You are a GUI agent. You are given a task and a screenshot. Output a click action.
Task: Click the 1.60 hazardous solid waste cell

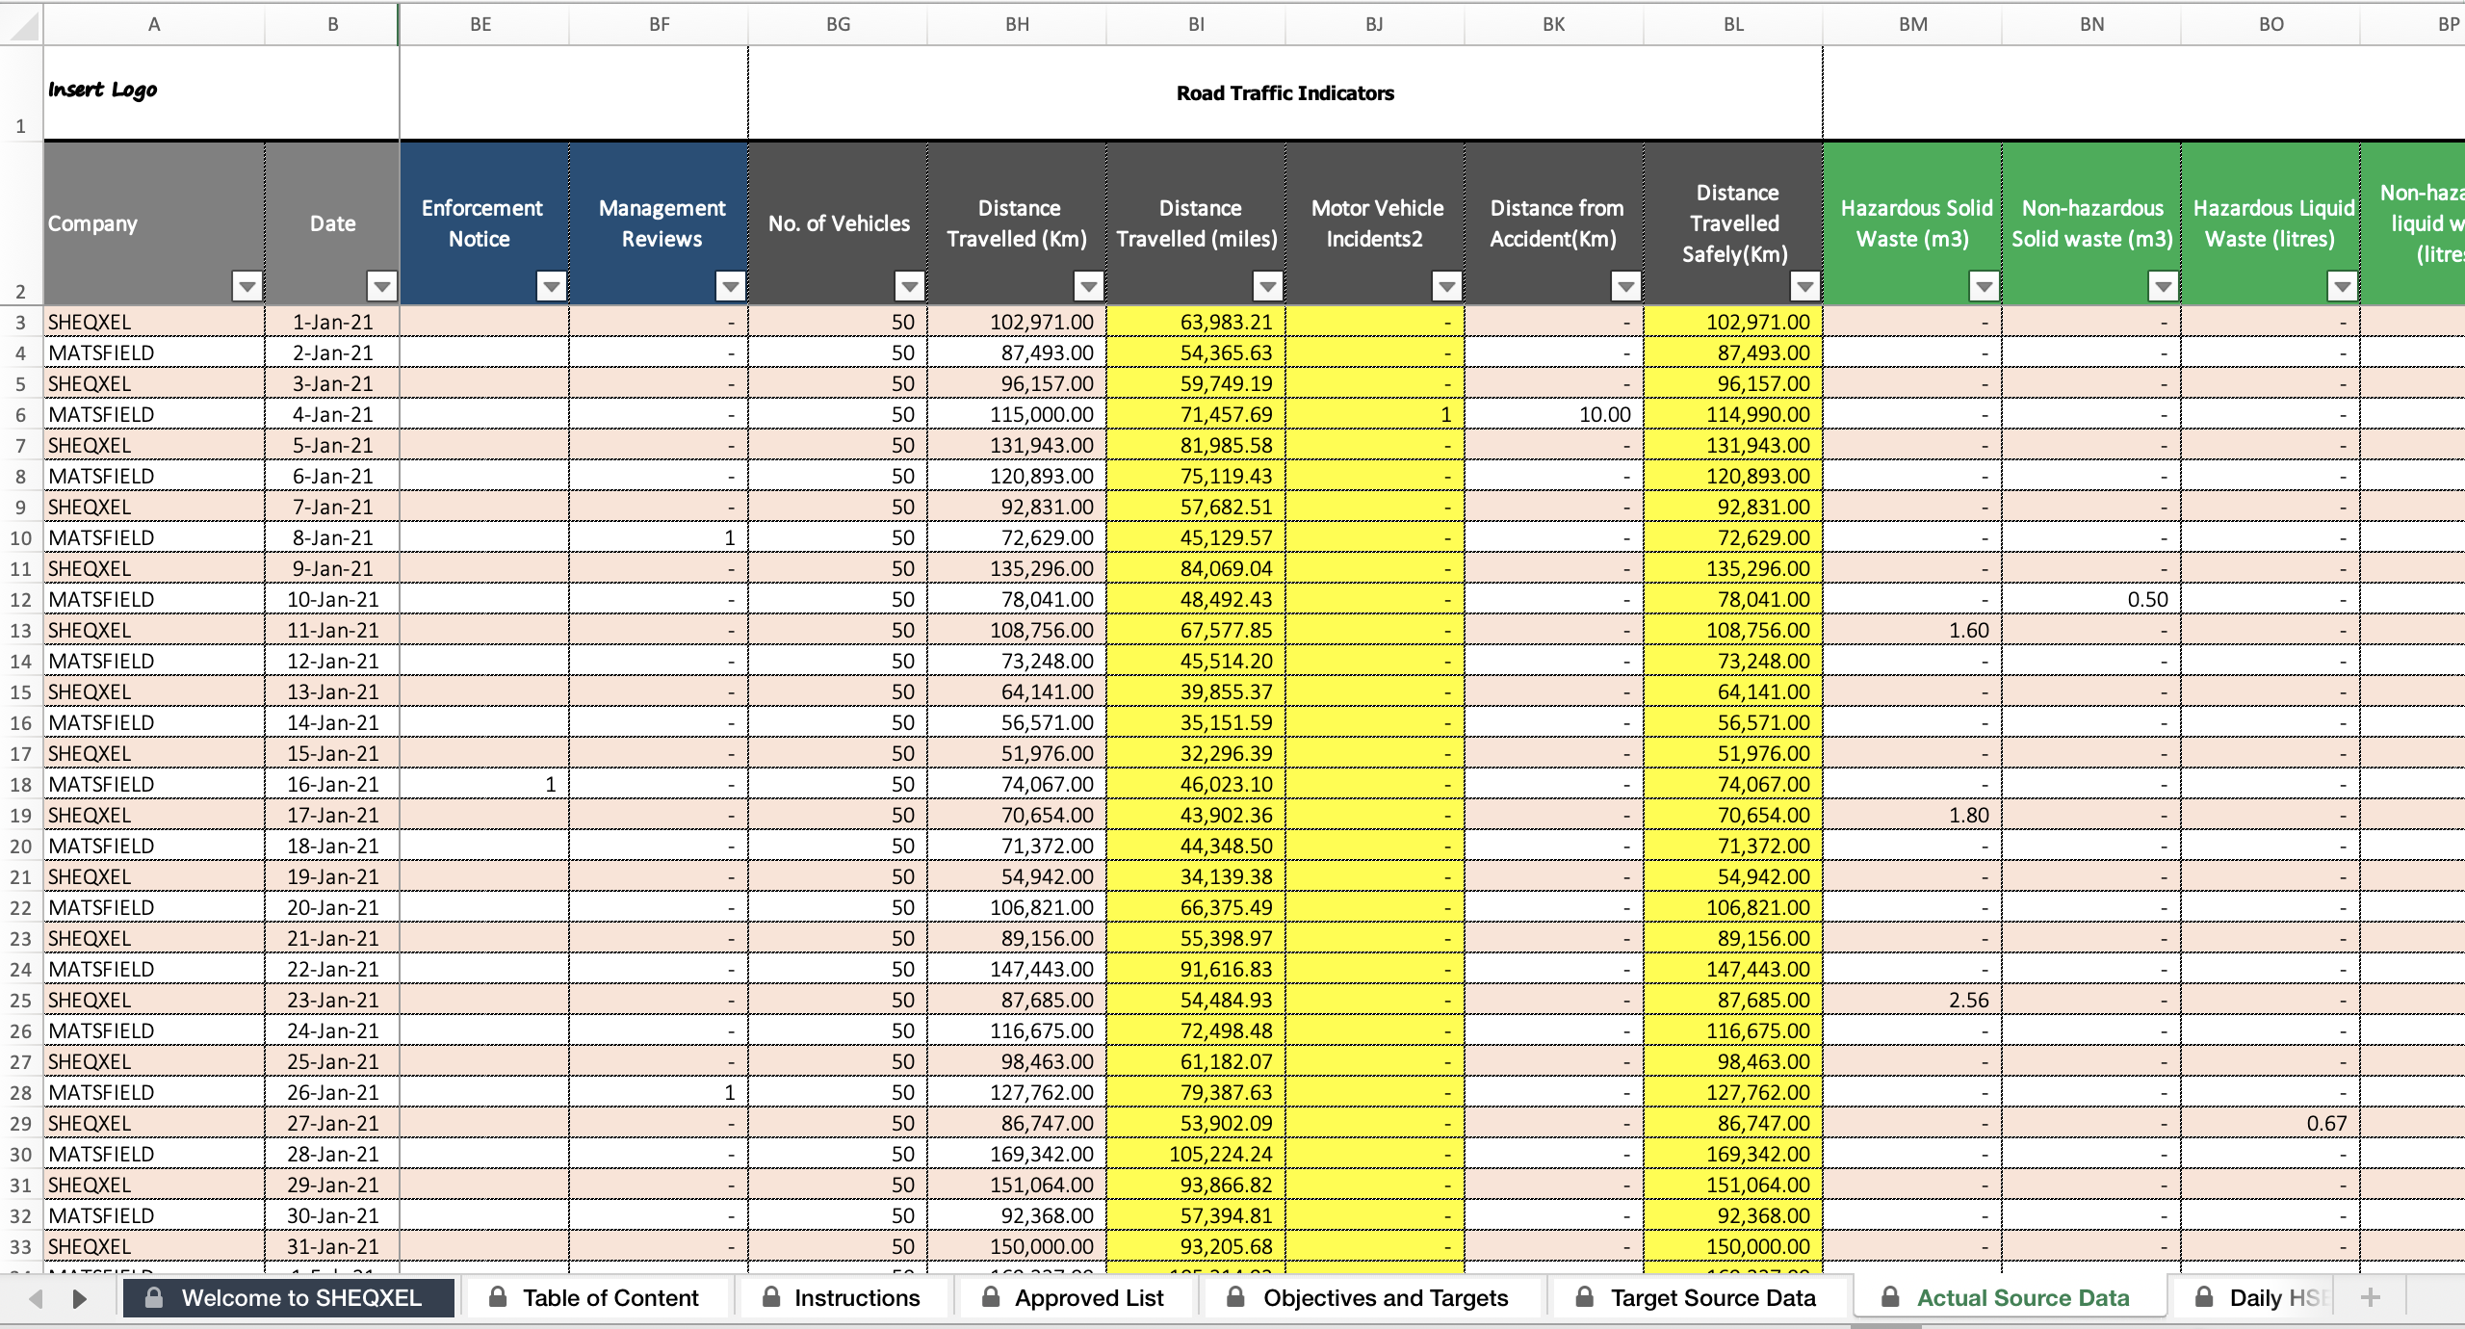1913,630
